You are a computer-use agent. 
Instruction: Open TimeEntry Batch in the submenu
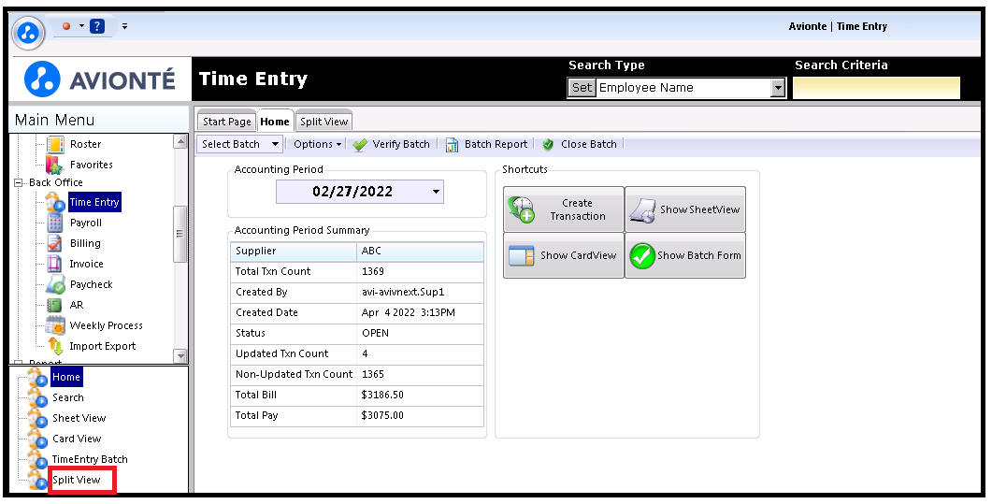tap(90, 460)
